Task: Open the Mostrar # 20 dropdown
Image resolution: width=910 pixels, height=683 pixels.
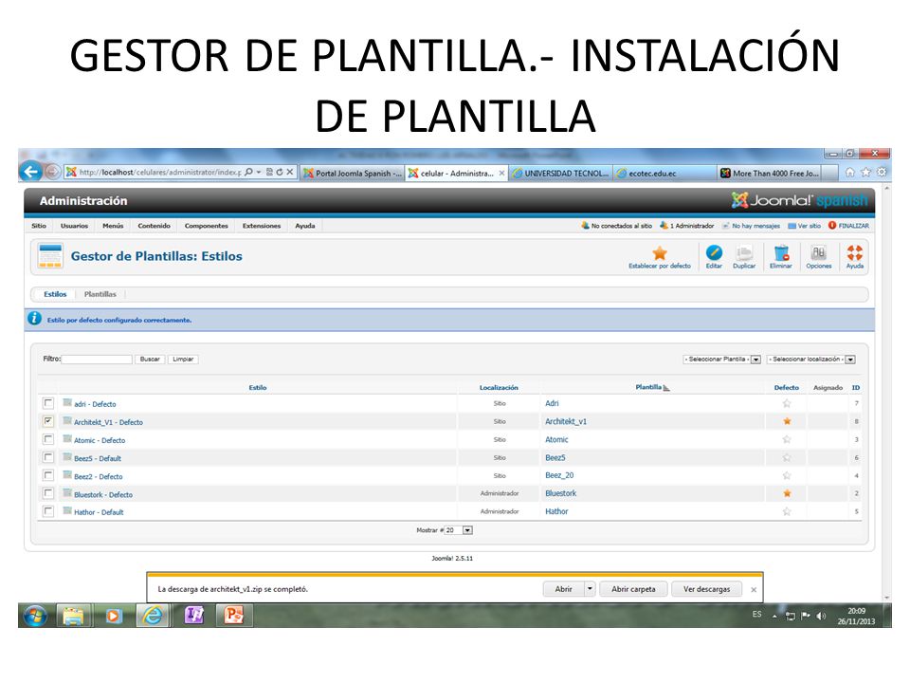Action: pyautogui.click(x=459, y=530)
